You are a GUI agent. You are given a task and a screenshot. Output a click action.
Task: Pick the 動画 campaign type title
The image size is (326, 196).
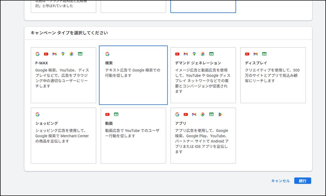pos(109,123)
